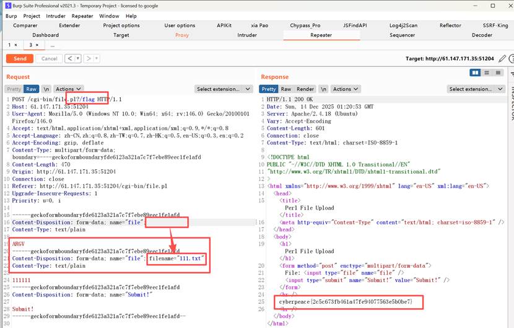Click the orange Send button
Screen dimensions: 514x328
tap(20, 58)
